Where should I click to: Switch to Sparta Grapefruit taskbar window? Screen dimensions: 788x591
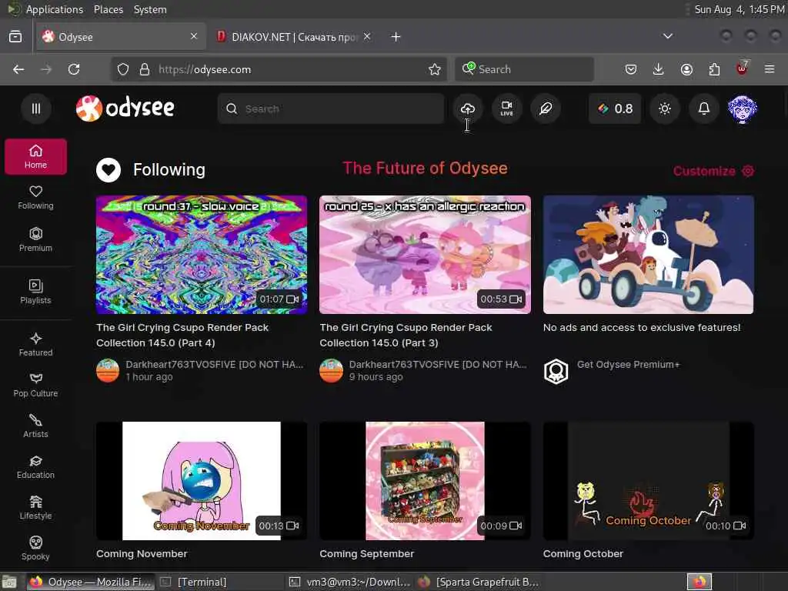click(x=480, y=582)
